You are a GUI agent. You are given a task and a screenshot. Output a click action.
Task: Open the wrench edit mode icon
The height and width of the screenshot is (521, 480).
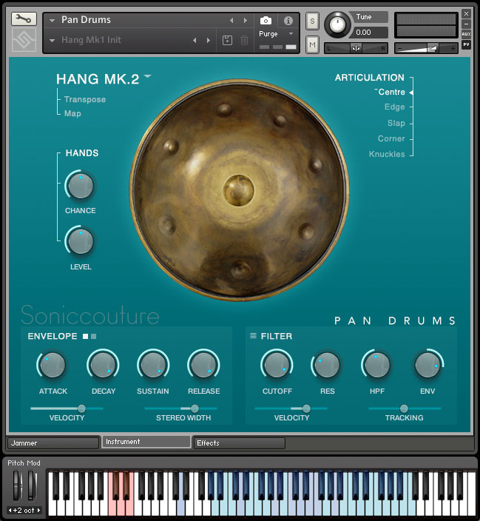(x=24, y=19)
